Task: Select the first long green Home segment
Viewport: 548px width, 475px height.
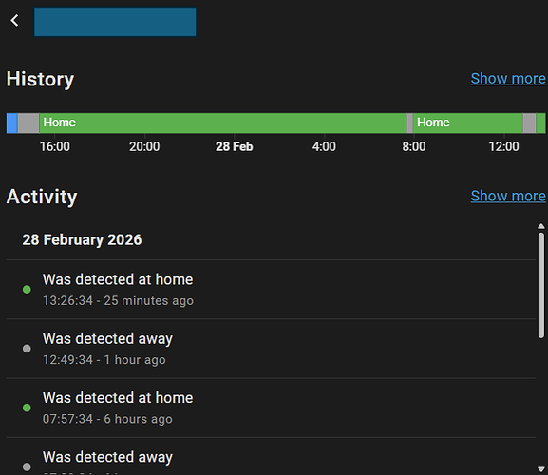Action: (x=222, y=123)
